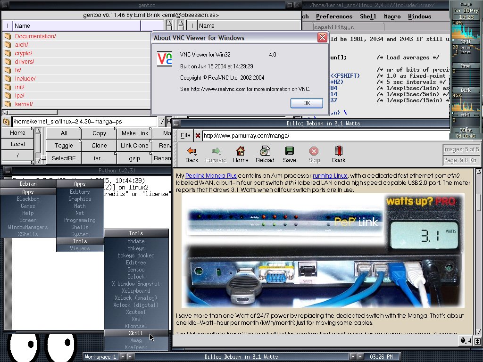This screenshot has width=483, height=362.
Task: Click the kernel/ folder icon
Action: click(x=8, y=104)
